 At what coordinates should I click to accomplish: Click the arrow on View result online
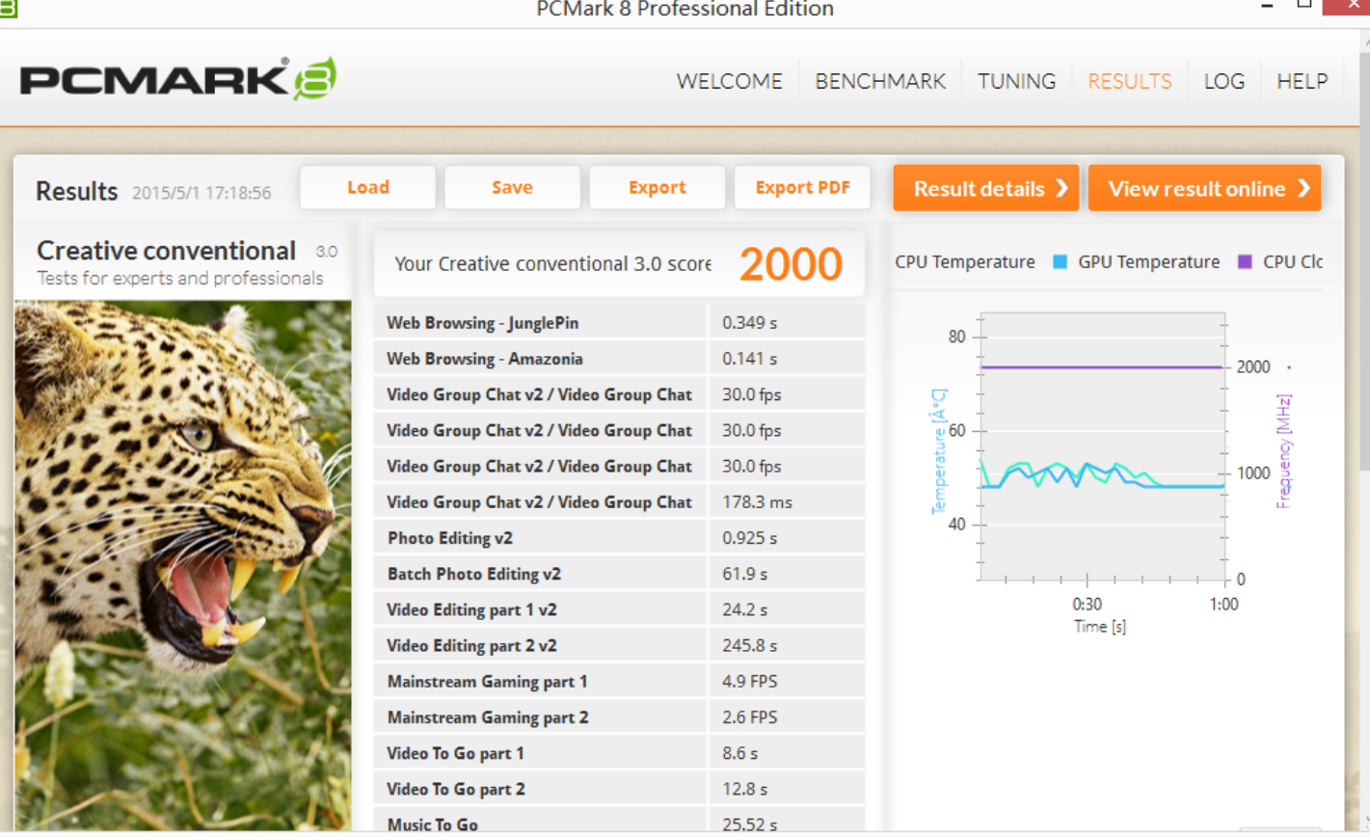(1303, 188)
